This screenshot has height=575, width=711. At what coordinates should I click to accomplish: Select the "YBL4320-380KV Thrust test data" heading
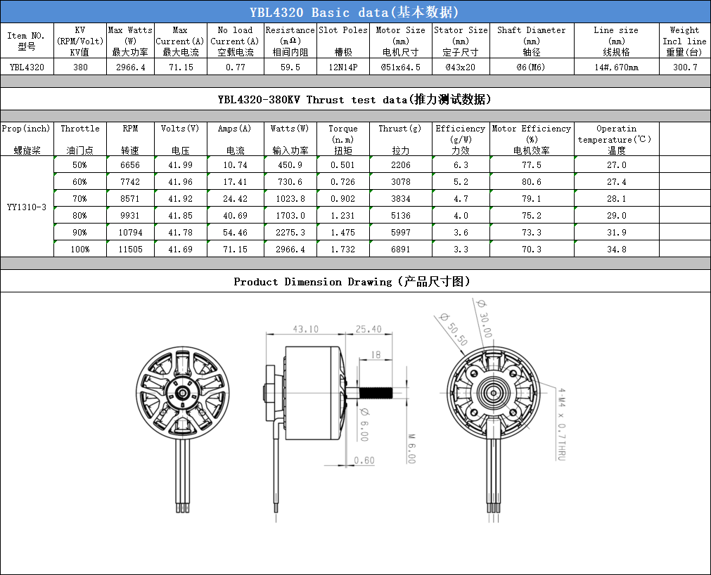click(x=356, y=99)
